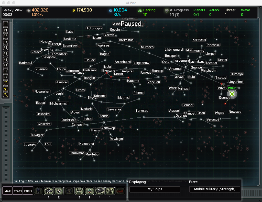Click the Rewkıgın planet label

(116, 139)
